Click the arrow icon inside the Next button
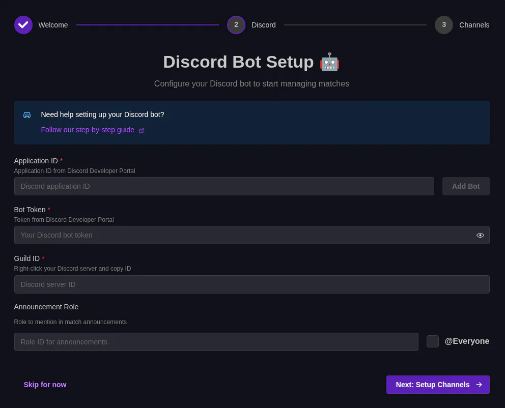 pos(479,385)
